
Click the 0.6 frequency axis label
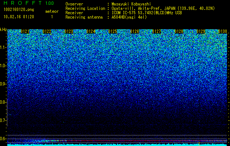click(3, 139)
